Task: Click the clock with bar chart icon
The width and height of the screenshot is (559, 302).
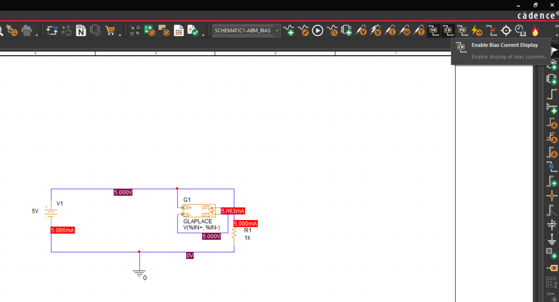Action: tap(520, 31)
